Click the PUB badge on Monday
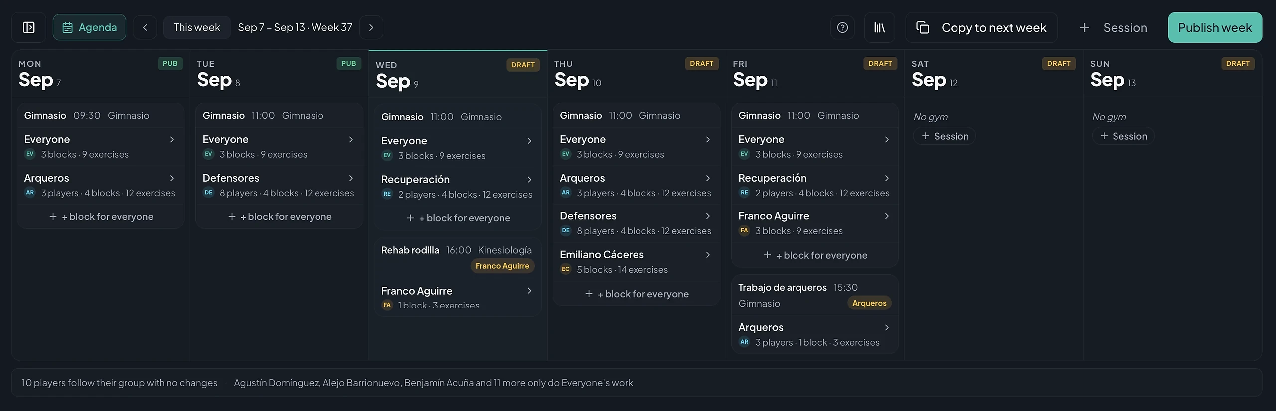Image resolution: width=1276 pixels, height=411 pixels. click(170, 63)
